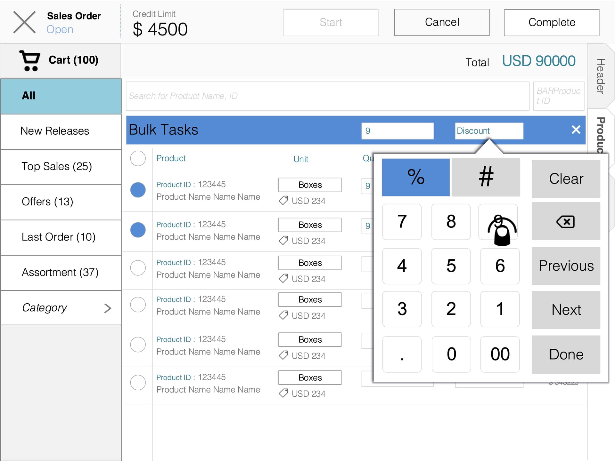
Task: Tap the backspace key on the keypad
Action: point(566,222)
